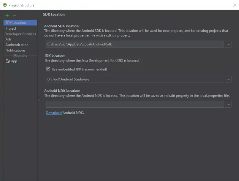
Task: Select the app module entry
Action: [14, 61]
